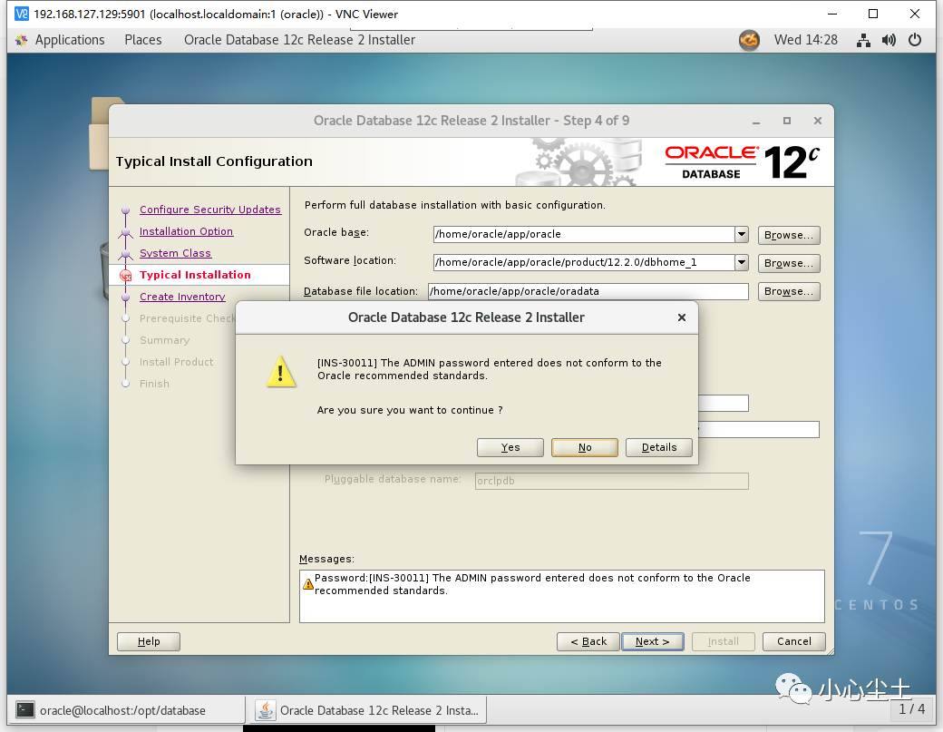Image resolution: width=943 pixels, height=732 pixels.
Task: Close the Oracle installer window
Action: pyautogui.click(x=817, y=121)
